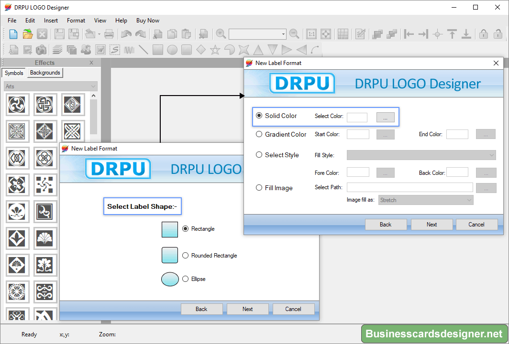The width and height of the screenshot is (509, 344).
Task: Click the Select Color browse button
Action: (385, 118)
